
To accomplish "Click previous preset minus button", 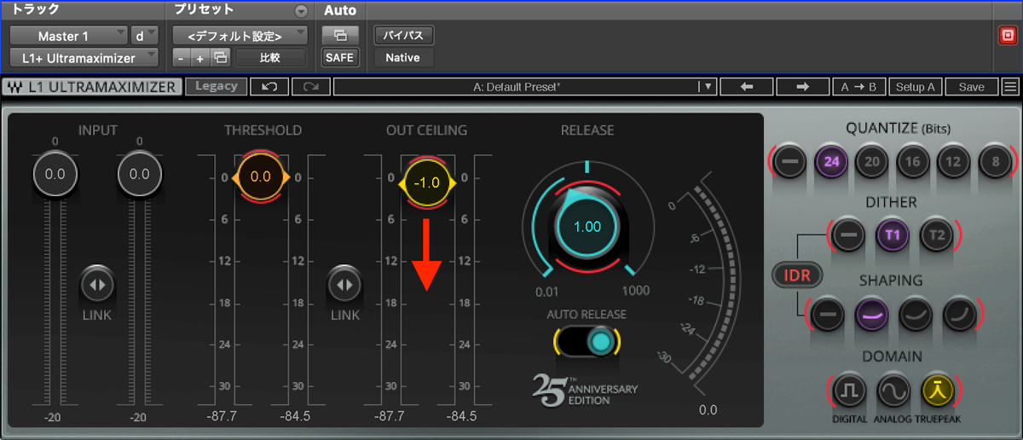I will [x=182, y=58].
